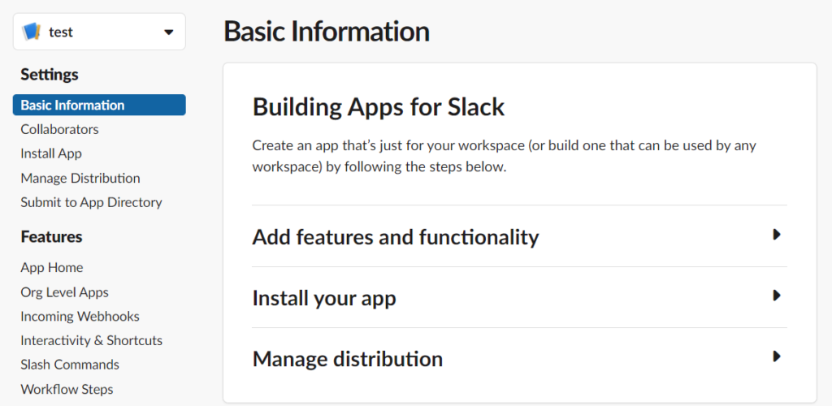Image resolution: width=832 pixels, height=406 pixels.
Task: Expand the Install your app arrow
Action: (x=777, y=296)
